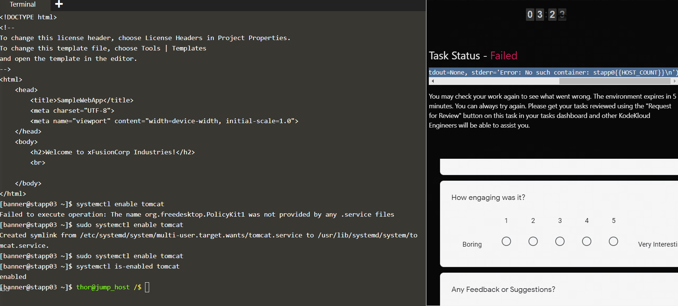Click the "Any Feedback or Suggestions?" heading
This screenshot has height=306, width=678.
503,290
